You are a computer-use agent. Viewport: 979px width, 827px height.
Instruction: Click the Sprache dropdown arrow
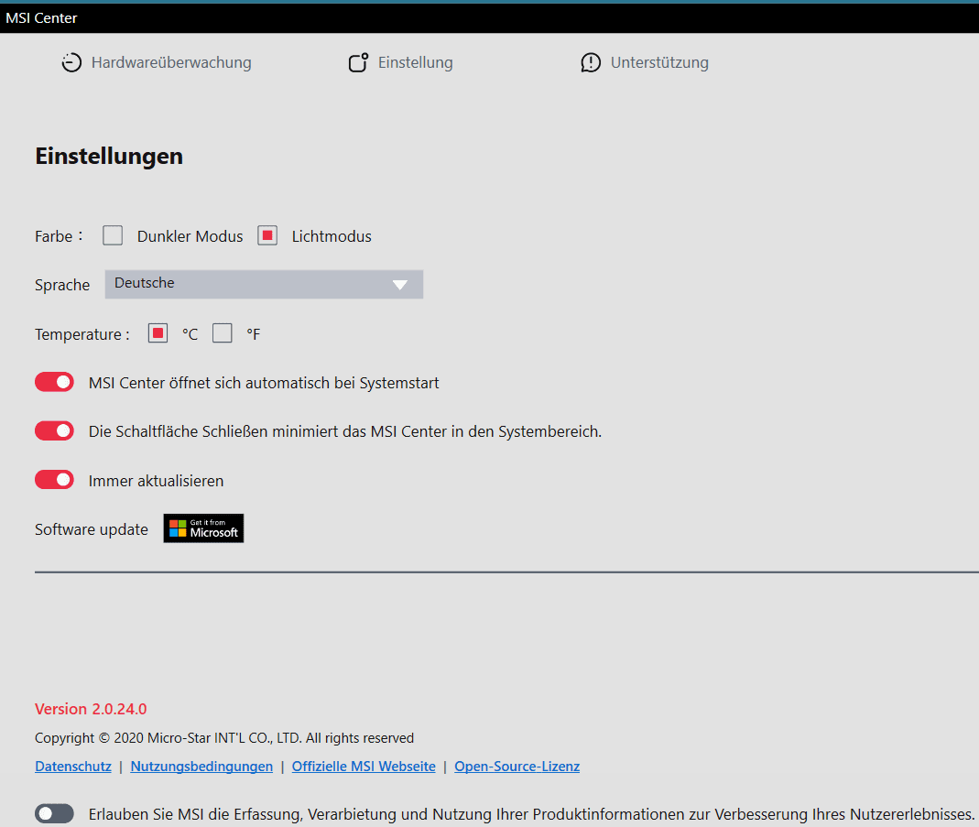coord(400,285)
